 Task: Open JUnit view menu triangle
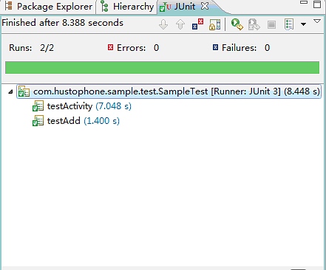point(317,21)
